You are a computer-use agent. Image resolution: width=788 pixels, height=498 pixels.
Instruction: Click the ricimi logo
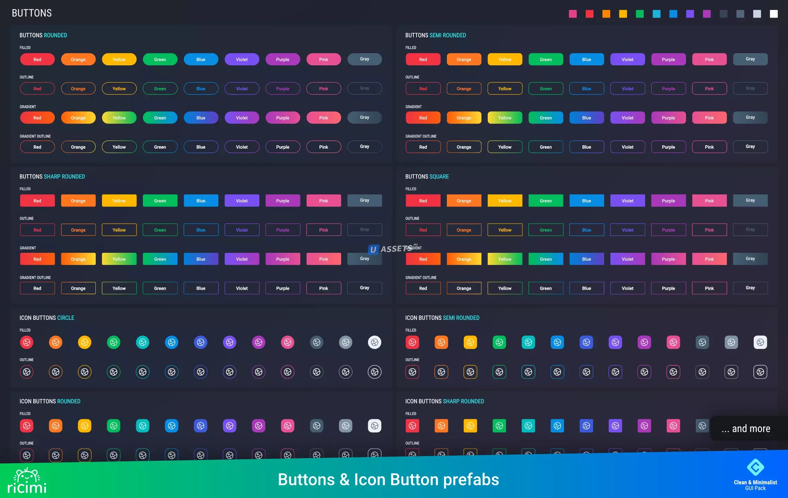tap(27, 481)
